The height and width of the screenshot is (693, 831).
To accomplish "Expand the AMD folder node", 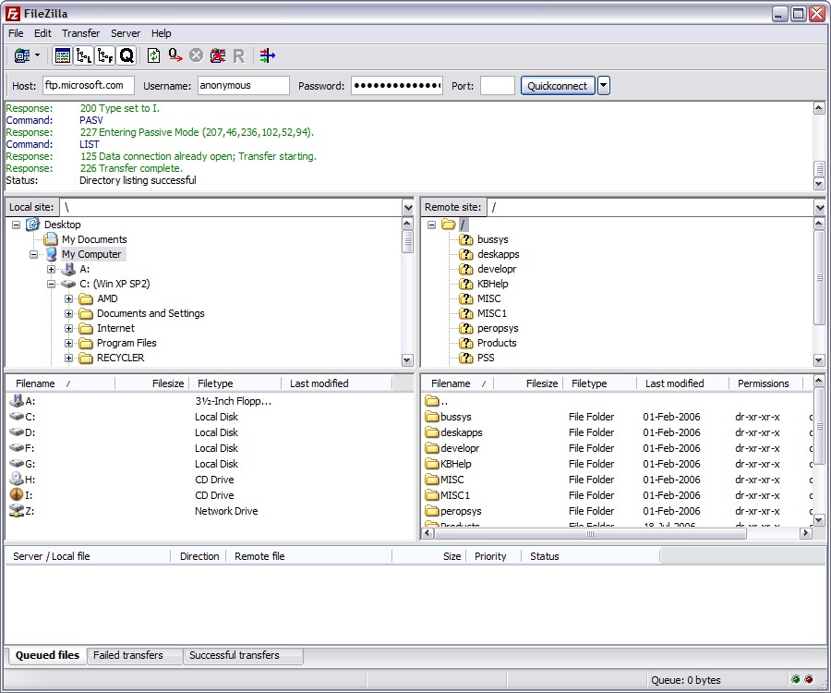I will [x=69, y=299].
